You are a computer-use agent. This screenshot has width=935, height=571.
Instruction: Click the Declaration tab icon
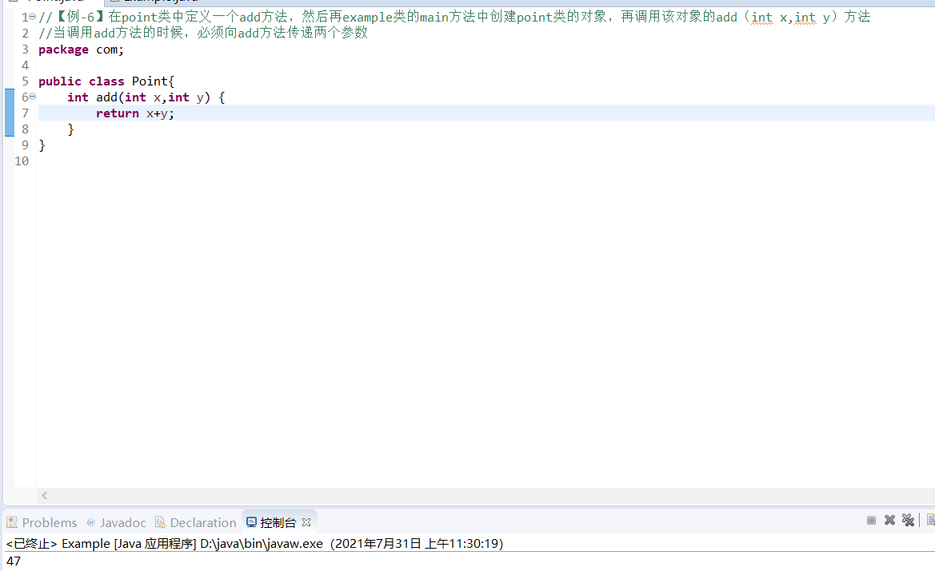(161, 522)
